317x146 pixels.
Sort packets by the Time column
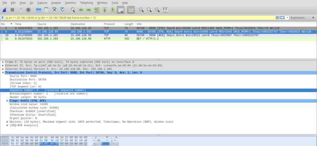pyautogui.click(x=25, y=24)
